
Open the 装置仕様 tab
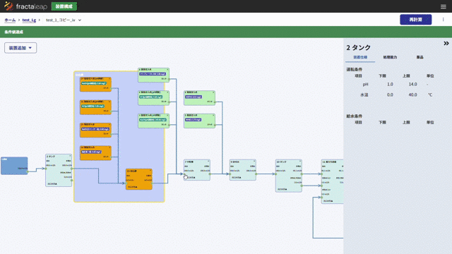click(360, 57)
